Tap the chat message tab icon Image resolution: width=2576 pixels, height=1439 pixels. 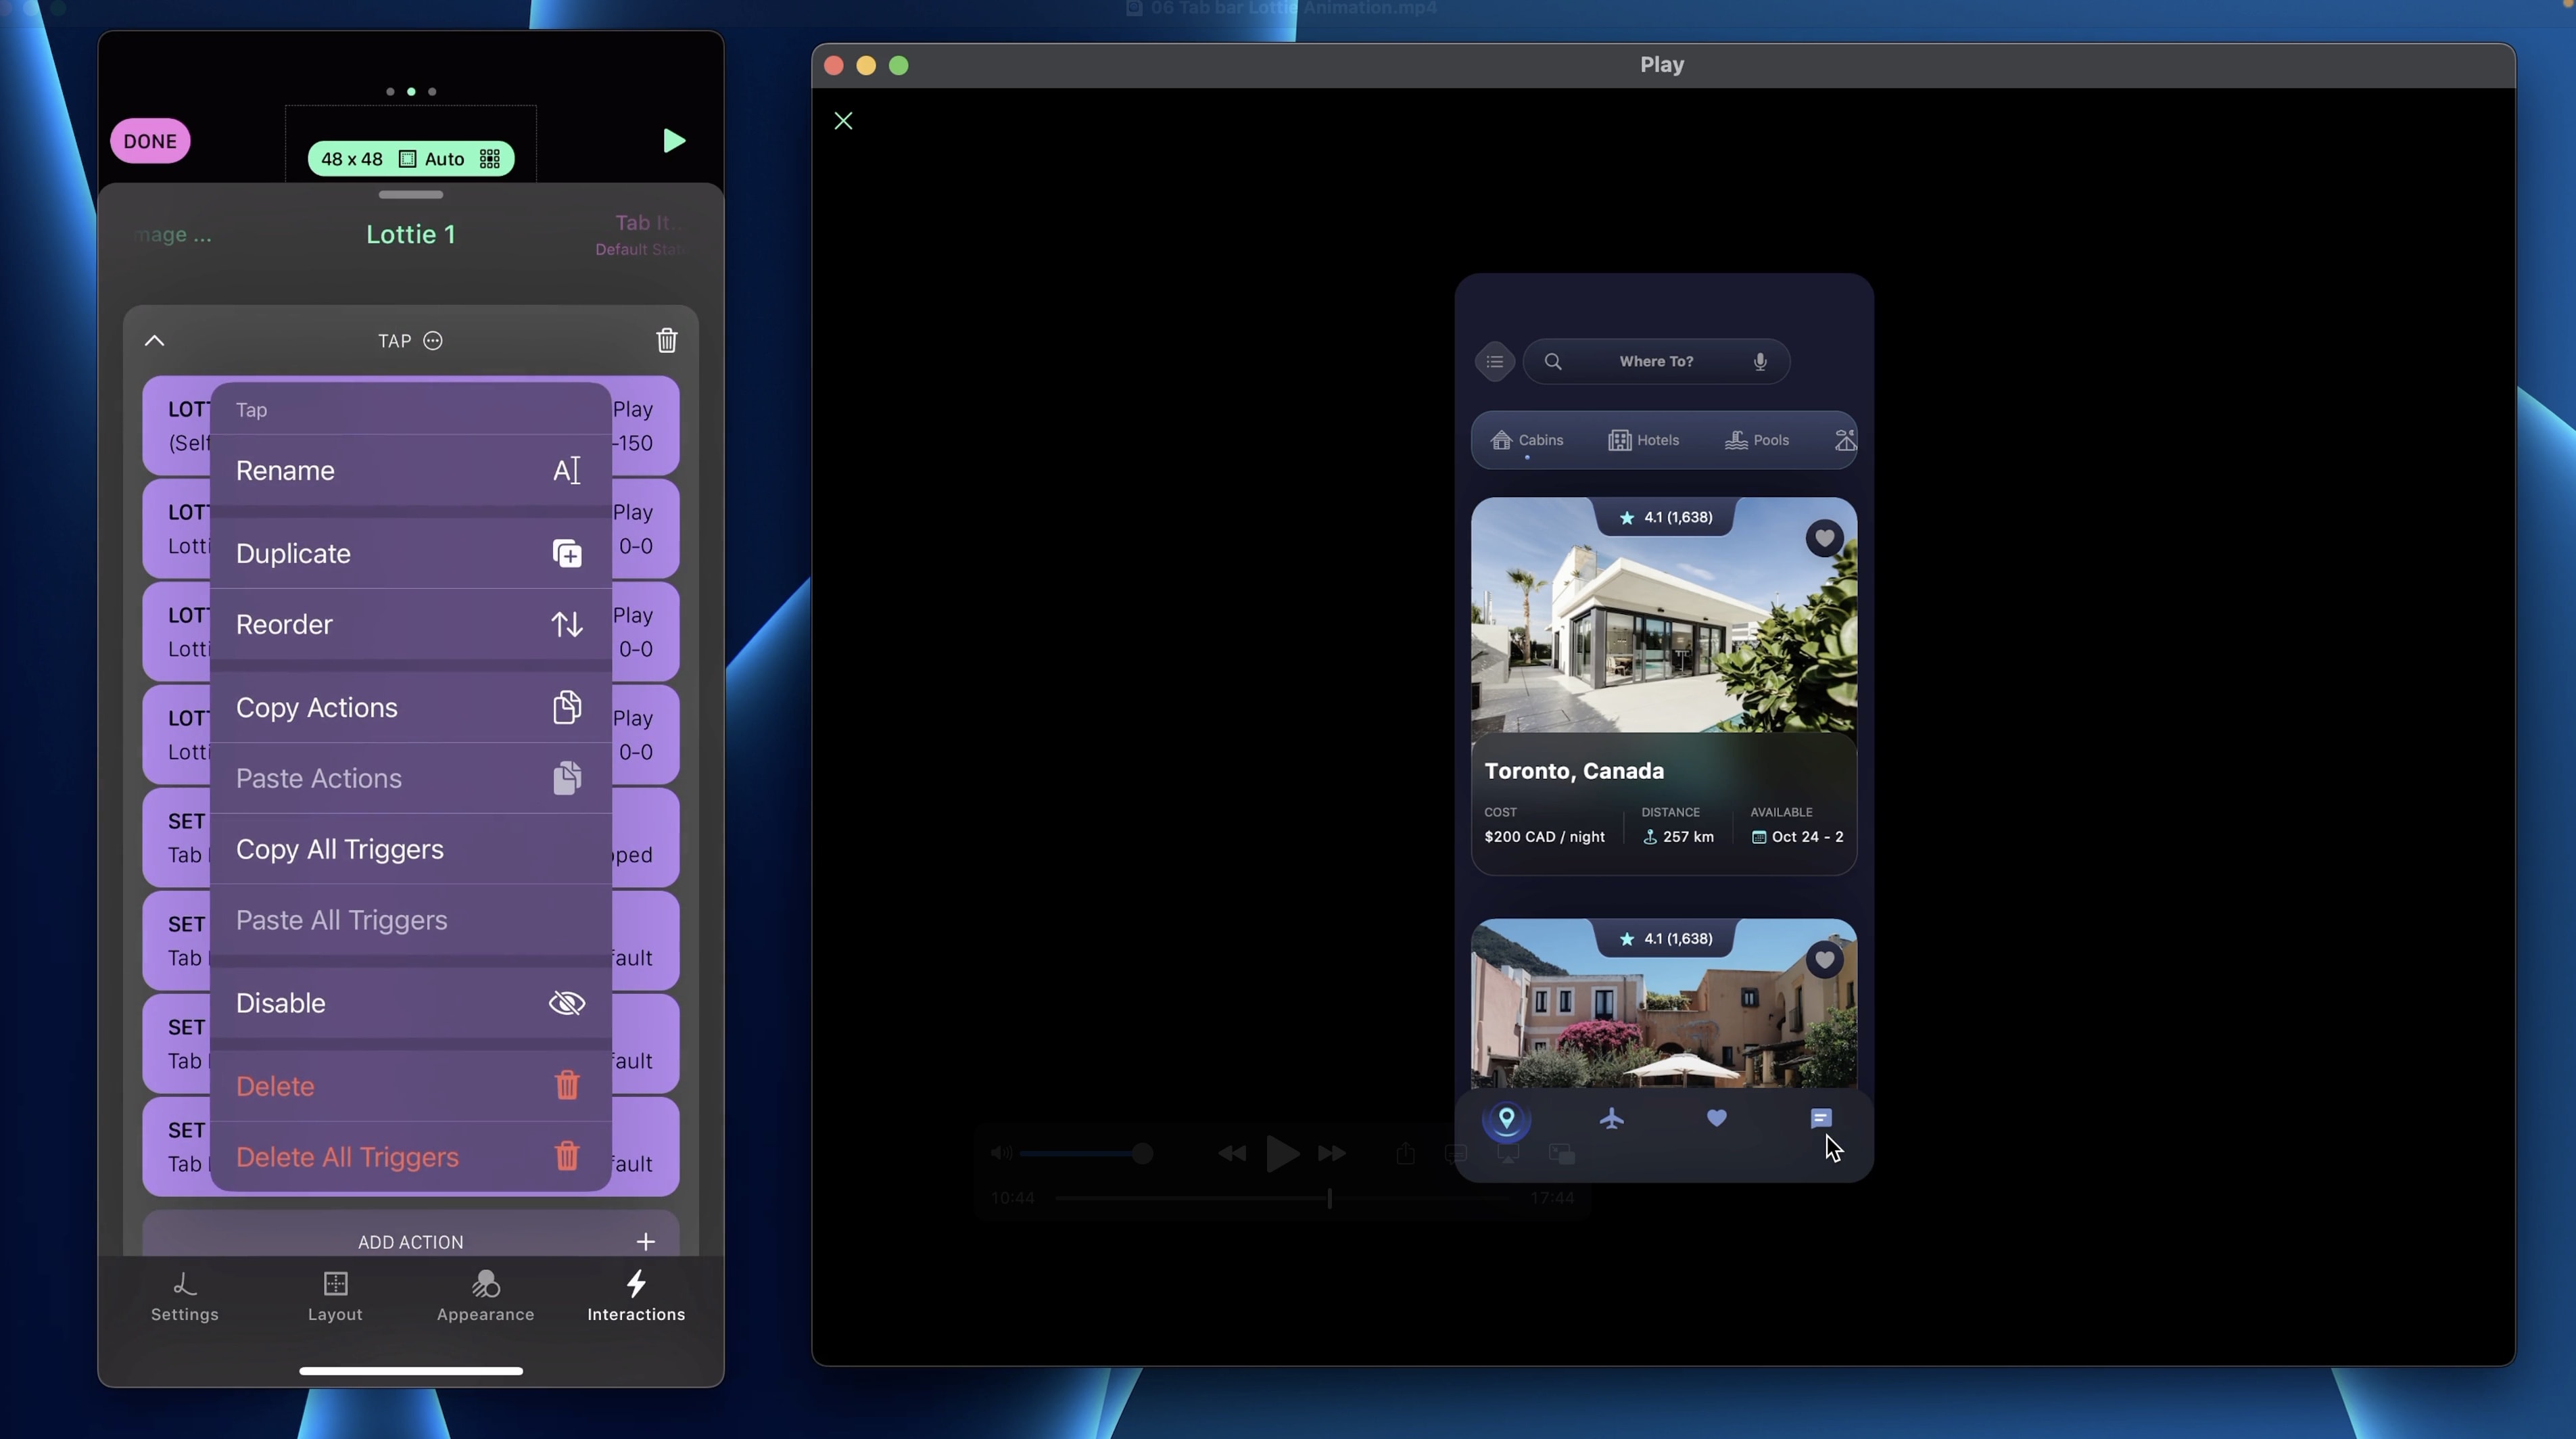pos(1820,1118)
